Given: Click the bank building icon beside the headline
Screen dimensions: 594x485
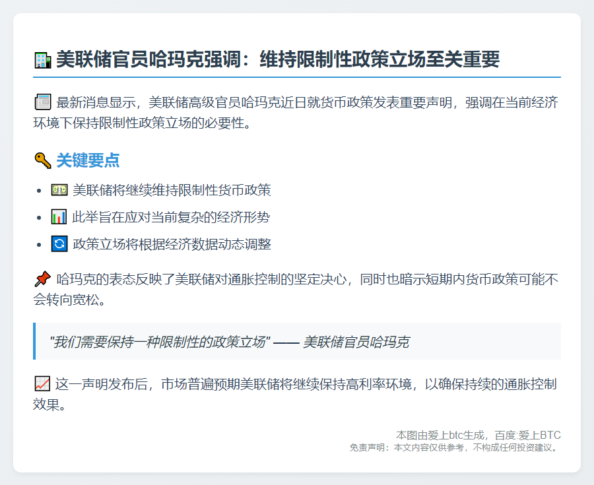Looking at the screenshot, I should click(x=44, y=57).
